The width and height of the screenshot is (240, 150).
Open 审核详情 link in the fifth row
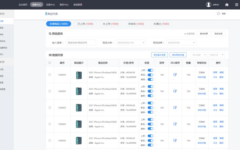[202, 143]
